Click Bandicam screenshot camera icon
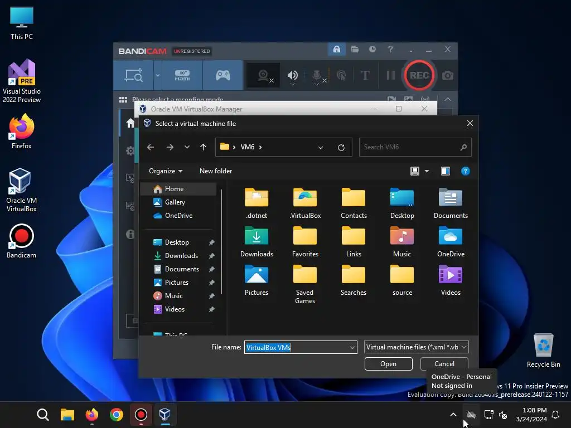571x428 pixels. point(448,75)
